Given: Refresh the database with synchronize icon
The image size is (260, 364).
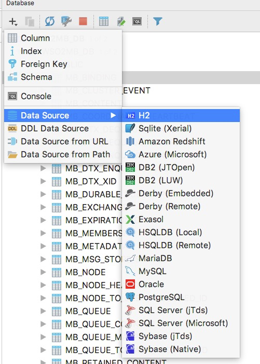Looking at the screenshot, I should [x=50, y=22].
